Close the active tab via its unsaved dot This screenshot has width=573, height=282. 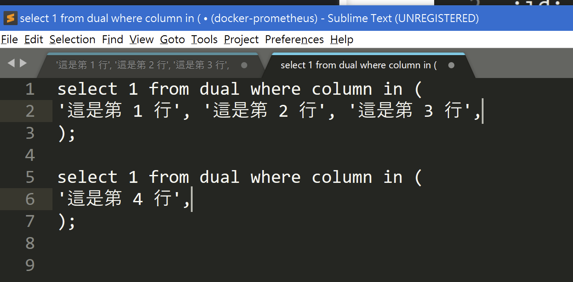pos(451,65)
